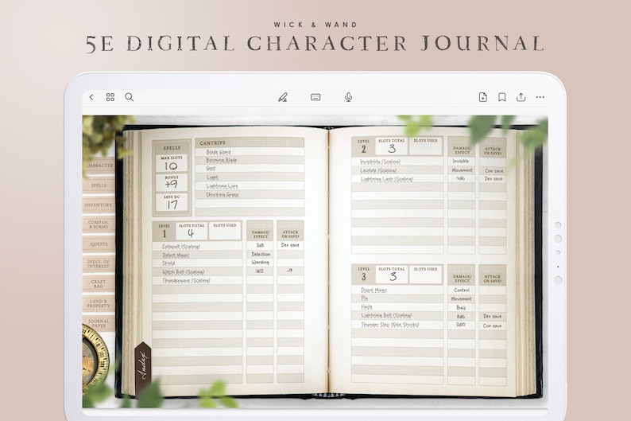This screenshot has height=421, width=631.
Task: Select the Booming Blade cantrip row
Action: 250,160
